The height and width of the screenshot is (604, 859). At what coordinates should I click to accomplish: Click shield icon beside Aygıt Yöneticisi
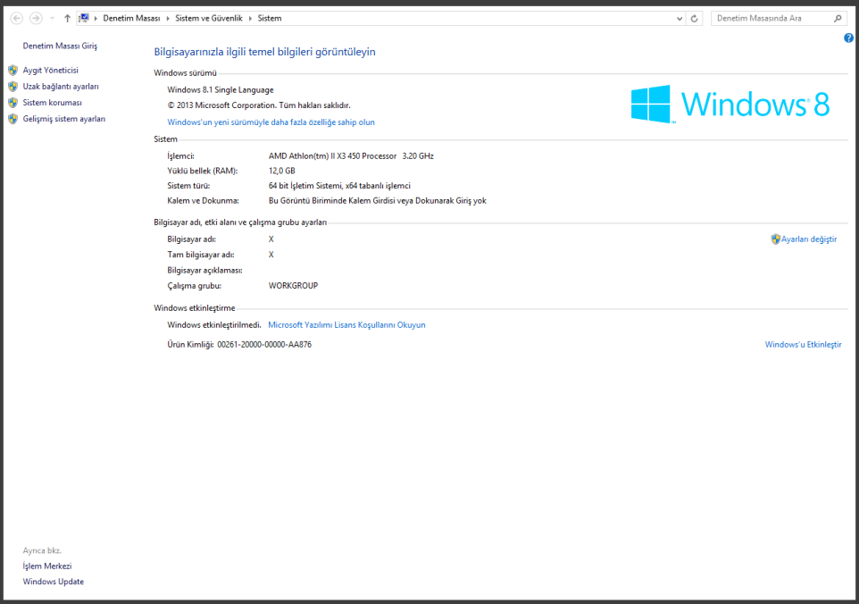13,71
